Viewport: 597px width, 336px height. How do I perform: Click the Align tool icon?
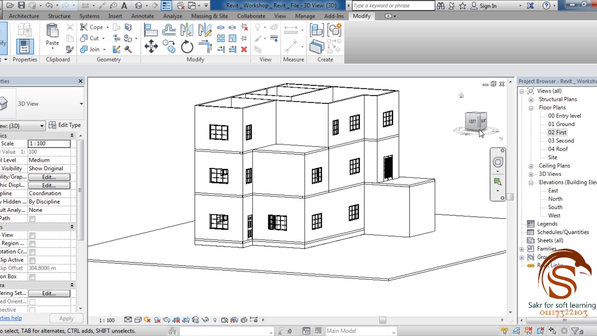(151, 30)
